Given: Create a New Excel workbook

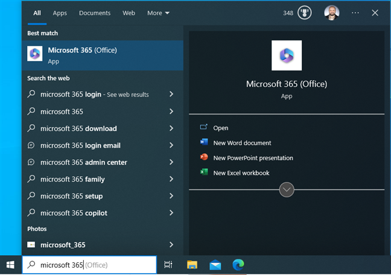Looking at the screenshot, I should [241, 173].
